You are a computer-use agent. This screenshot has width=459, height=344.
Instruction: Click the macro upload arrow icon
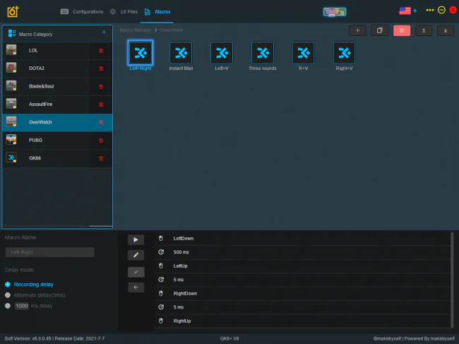423,30
